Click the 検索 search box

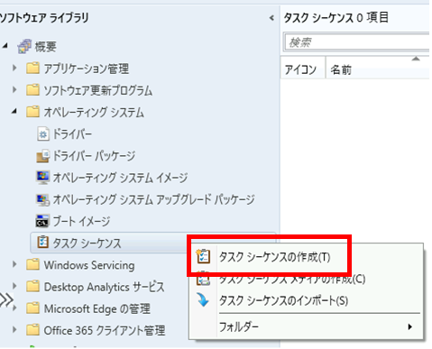click(357, 42)
